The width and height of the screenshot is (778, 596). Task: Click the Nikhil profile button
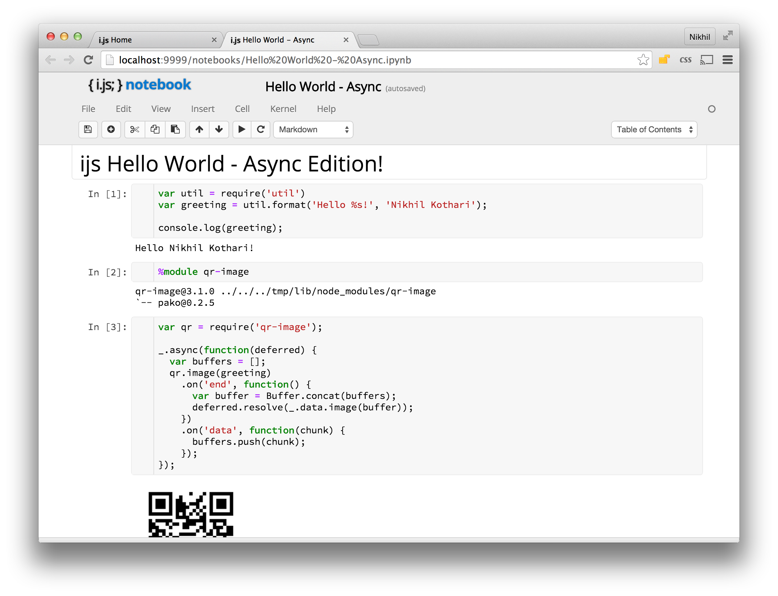point(699,37)
